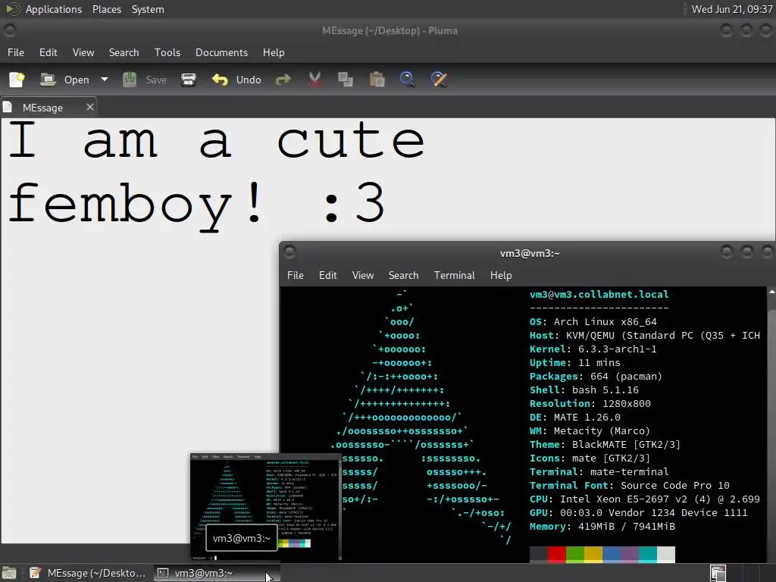Viewport: 776px width, 582px height.
Task: Click the Resolution: 1280x800 line
Action: 590,403
